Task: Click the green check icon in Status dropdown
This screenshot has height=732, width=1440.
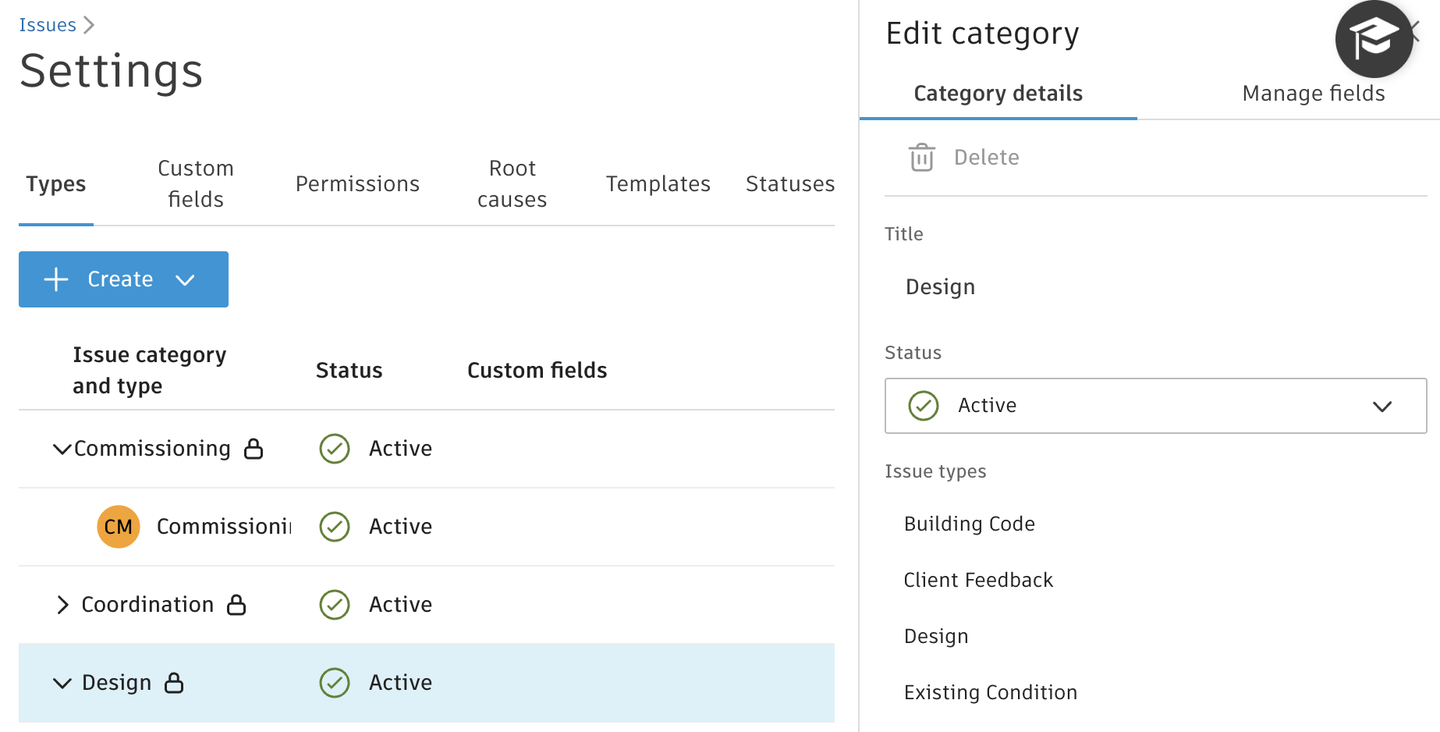Action: coord(924,406)
